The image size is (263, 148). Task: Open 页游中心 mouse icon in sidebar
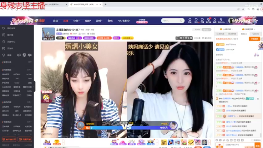point(4,42)
